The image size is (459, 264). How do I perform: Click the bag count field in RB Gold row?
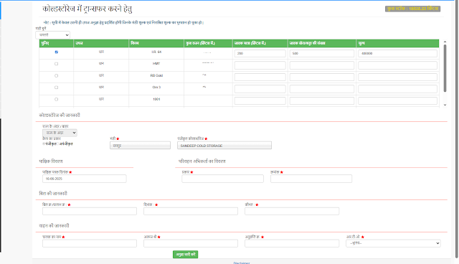point(322,77)
